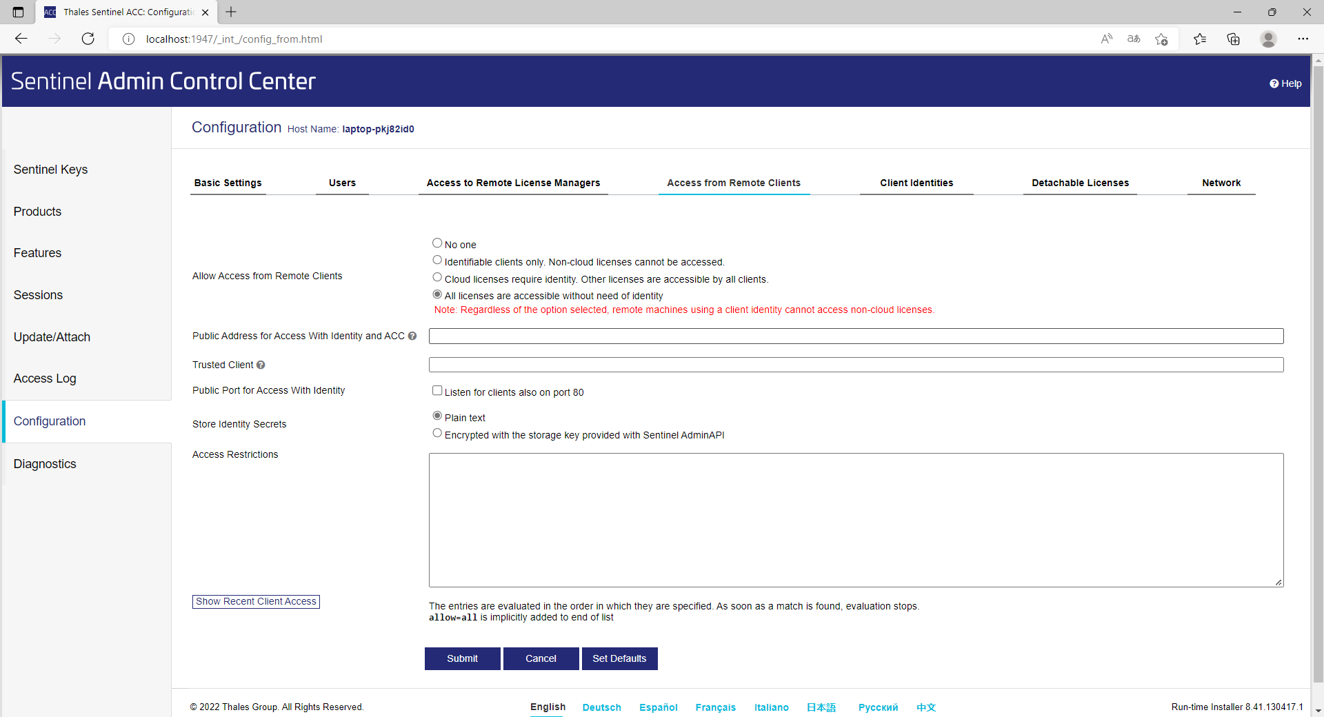Open the tab actions menu icon
1324x717 pixels.
point(18,12)
